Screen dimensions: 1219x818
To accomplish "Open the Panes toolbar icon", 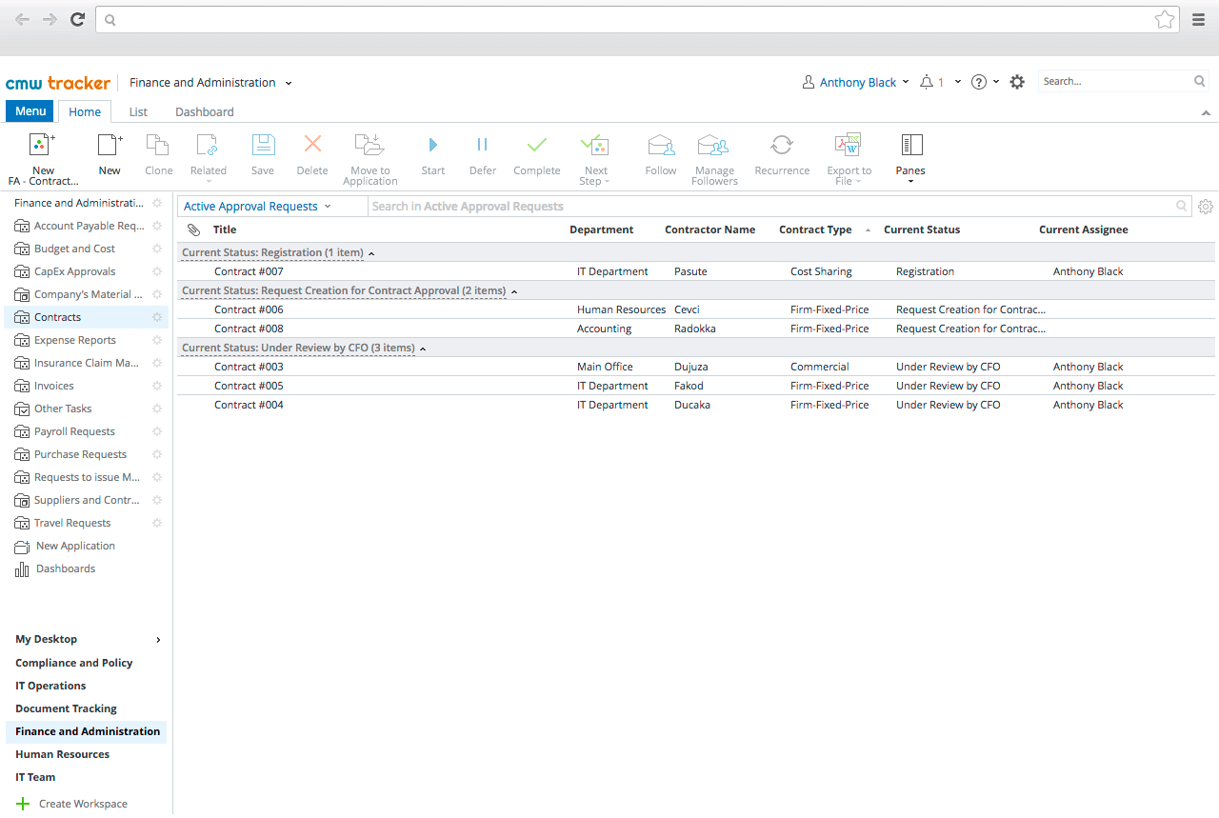I will [911, 145].
